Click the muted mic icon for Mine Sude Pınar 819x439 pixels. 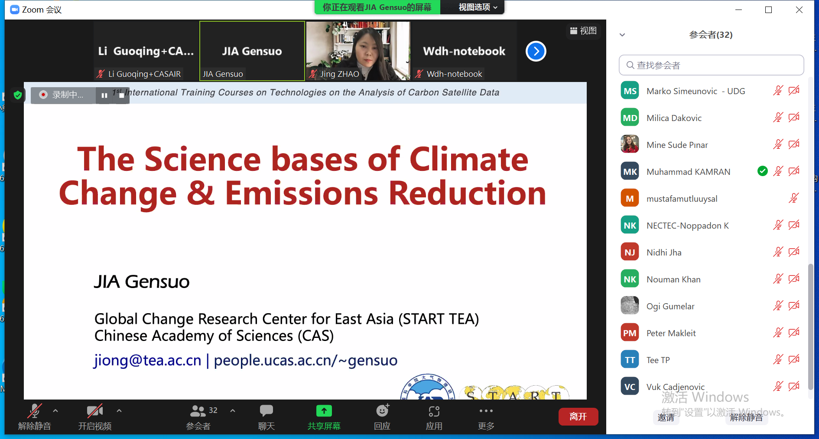pos(778,144)
